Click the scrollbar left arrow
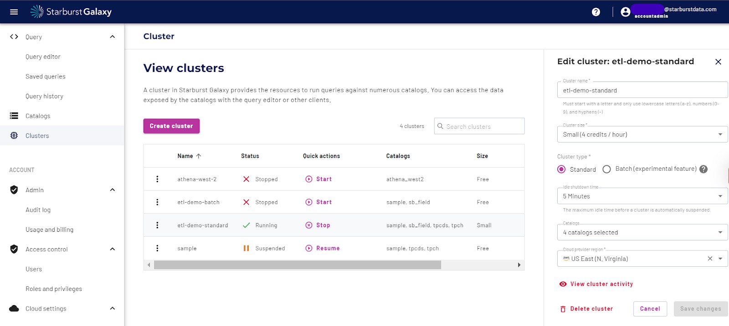This screenshot has width=729, height=326. coord(149,265)
